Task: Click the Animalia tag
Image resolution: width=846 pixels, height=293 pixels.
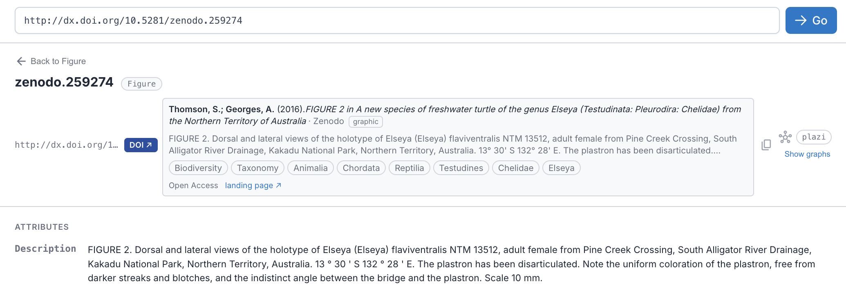Action: (311, 168)
